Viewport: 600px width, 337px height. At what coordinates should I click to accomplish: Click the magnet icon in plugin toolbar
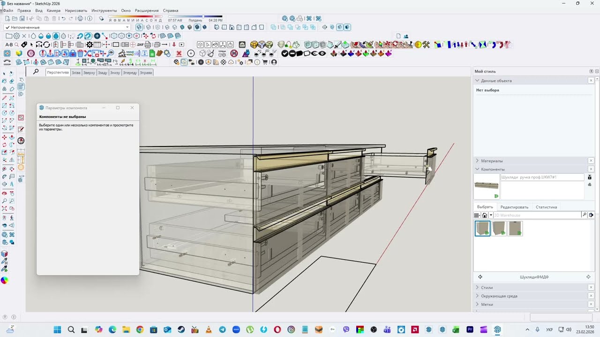point(80,36)
